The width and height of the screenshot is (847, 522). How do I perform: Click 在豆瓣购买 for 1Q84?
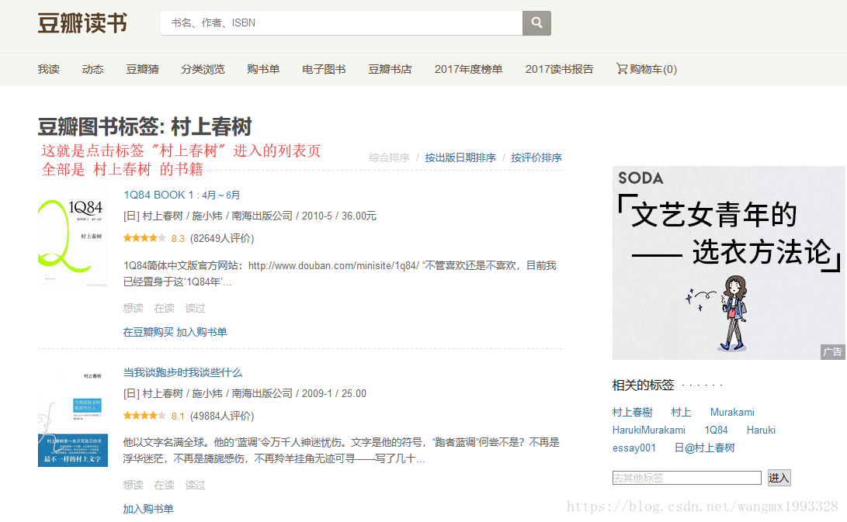148,332
